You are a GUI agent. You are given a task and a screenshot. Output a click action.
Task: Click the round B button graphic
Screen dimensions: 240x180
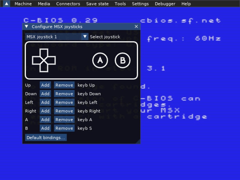pyautogui.click(x=123, y=60)
